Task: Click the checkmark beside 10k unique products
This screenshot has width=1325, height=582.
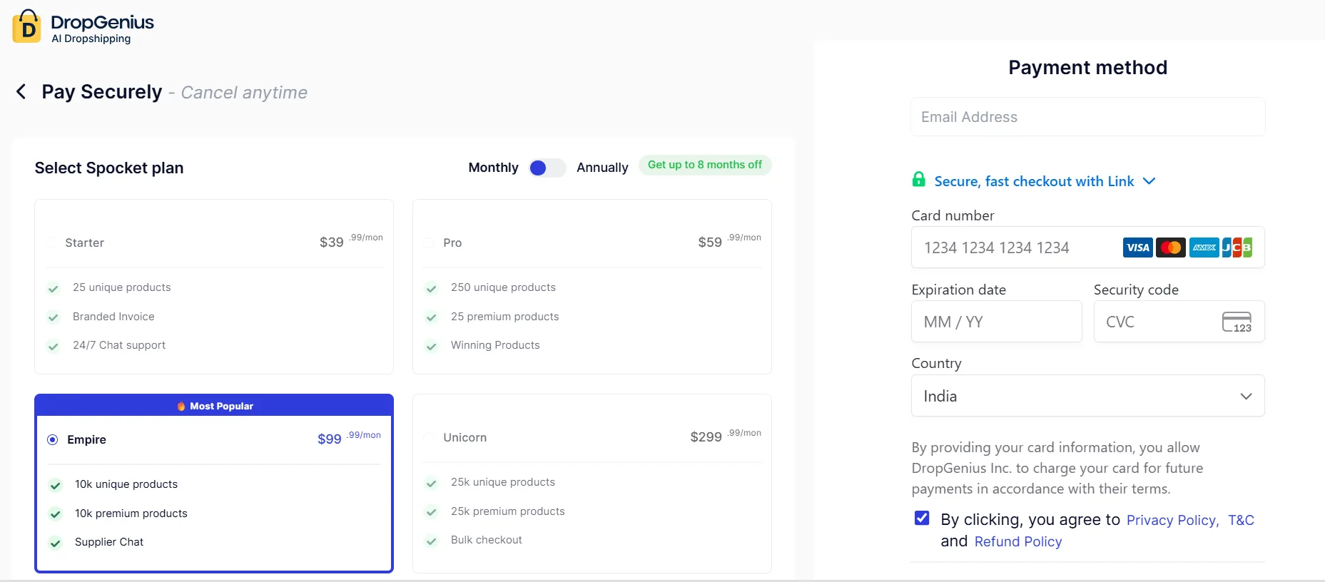Action: [55, 485]
